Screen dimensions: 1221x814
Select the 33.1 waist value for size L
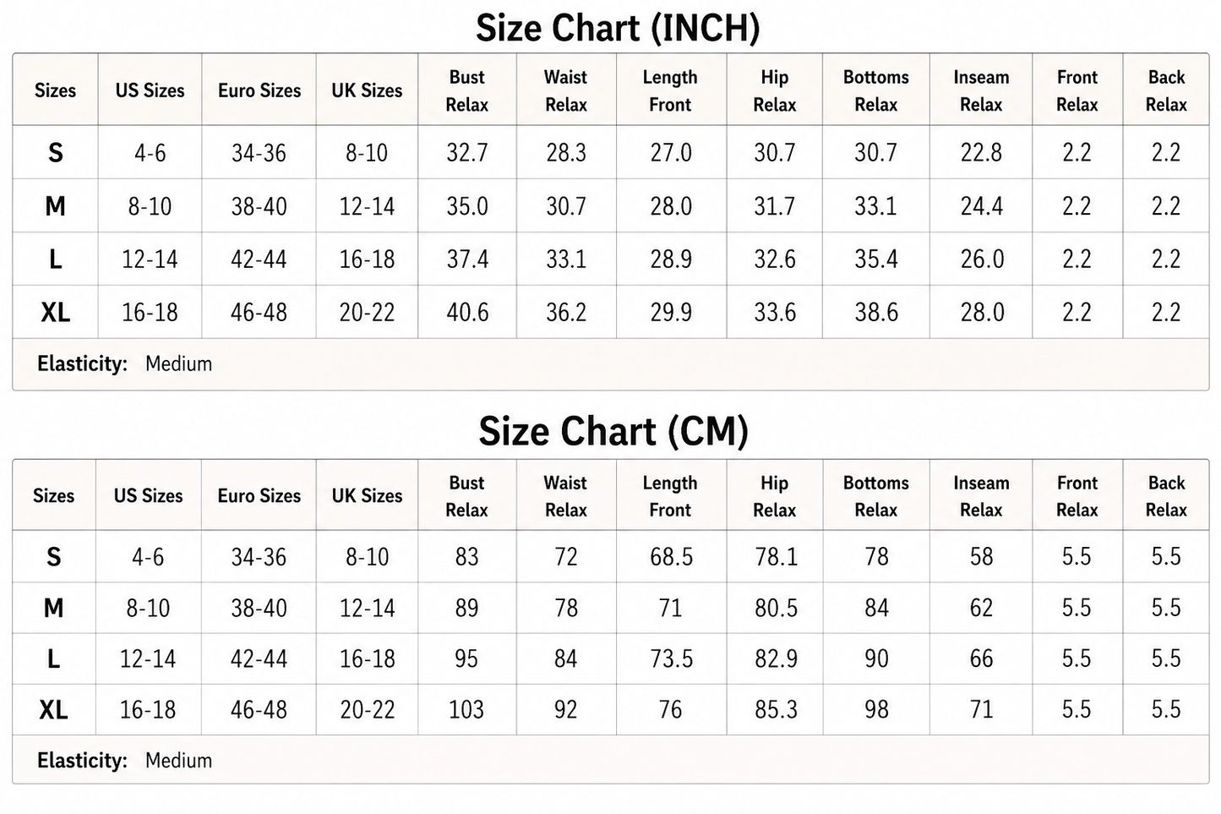pyautogui.click(x=565, y=259)
